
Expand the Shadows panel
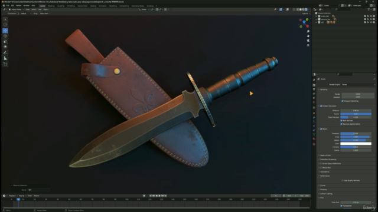(x=323, y=190)
